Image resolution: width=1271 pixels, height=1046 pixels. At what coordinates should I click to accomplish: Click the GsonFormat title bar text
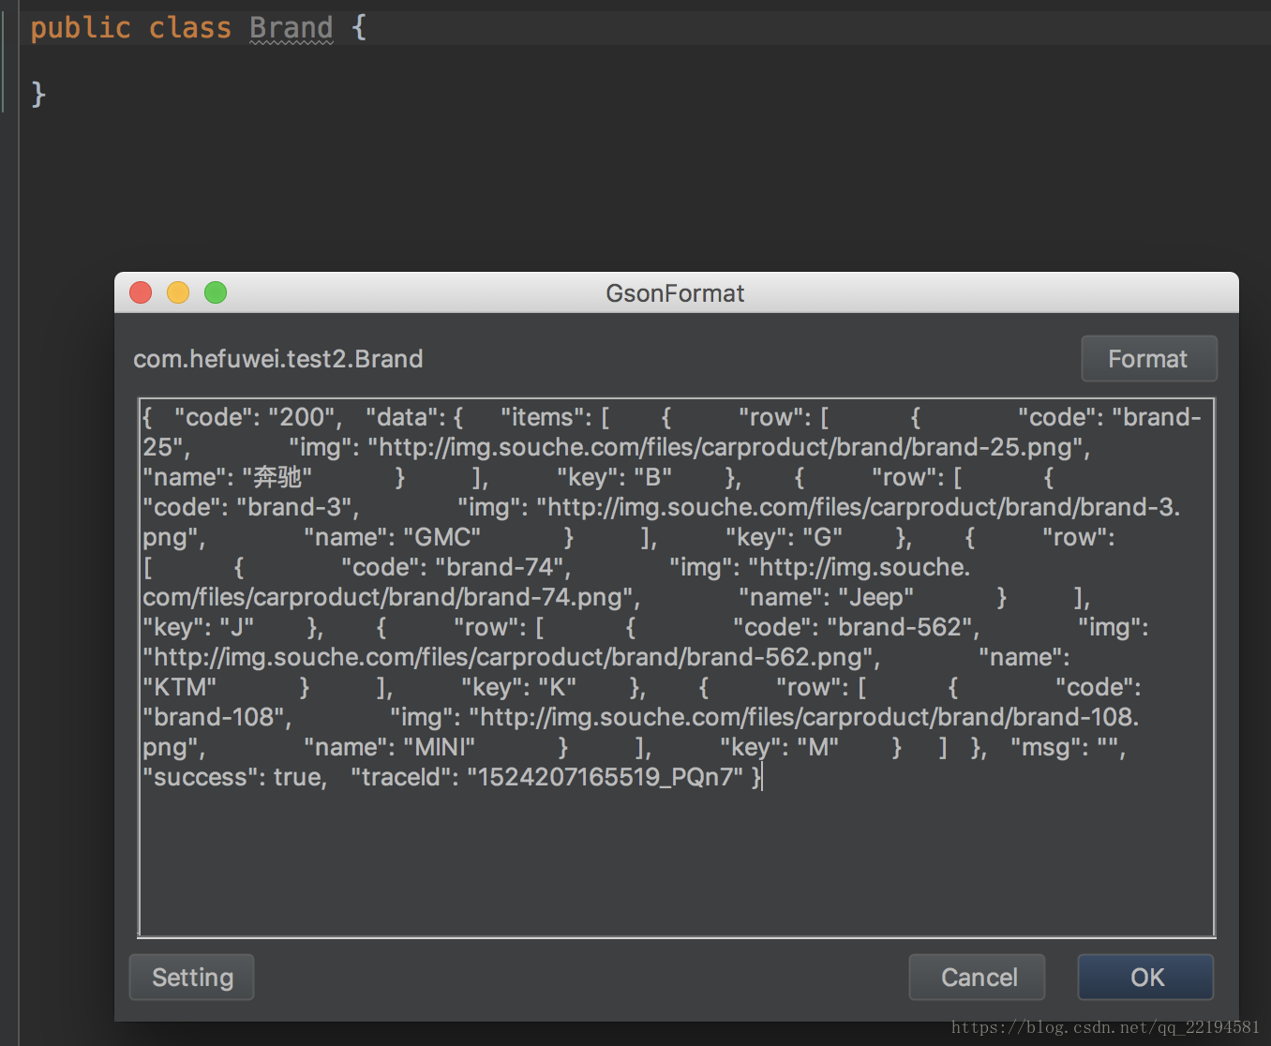click(x=675, y=293)
